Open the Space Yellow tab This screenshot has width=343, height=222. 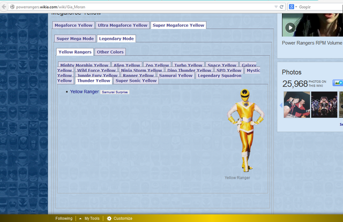click(222, 65)
